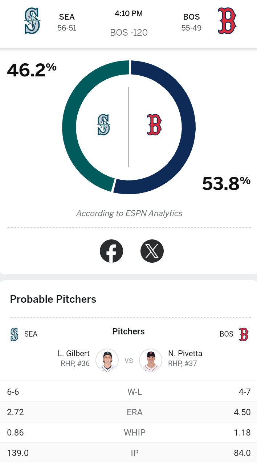The width and height of the screenshot is (257, 469).
Task: Select the SEA team abbreviation in header
Action: click(x=67, y=17)
